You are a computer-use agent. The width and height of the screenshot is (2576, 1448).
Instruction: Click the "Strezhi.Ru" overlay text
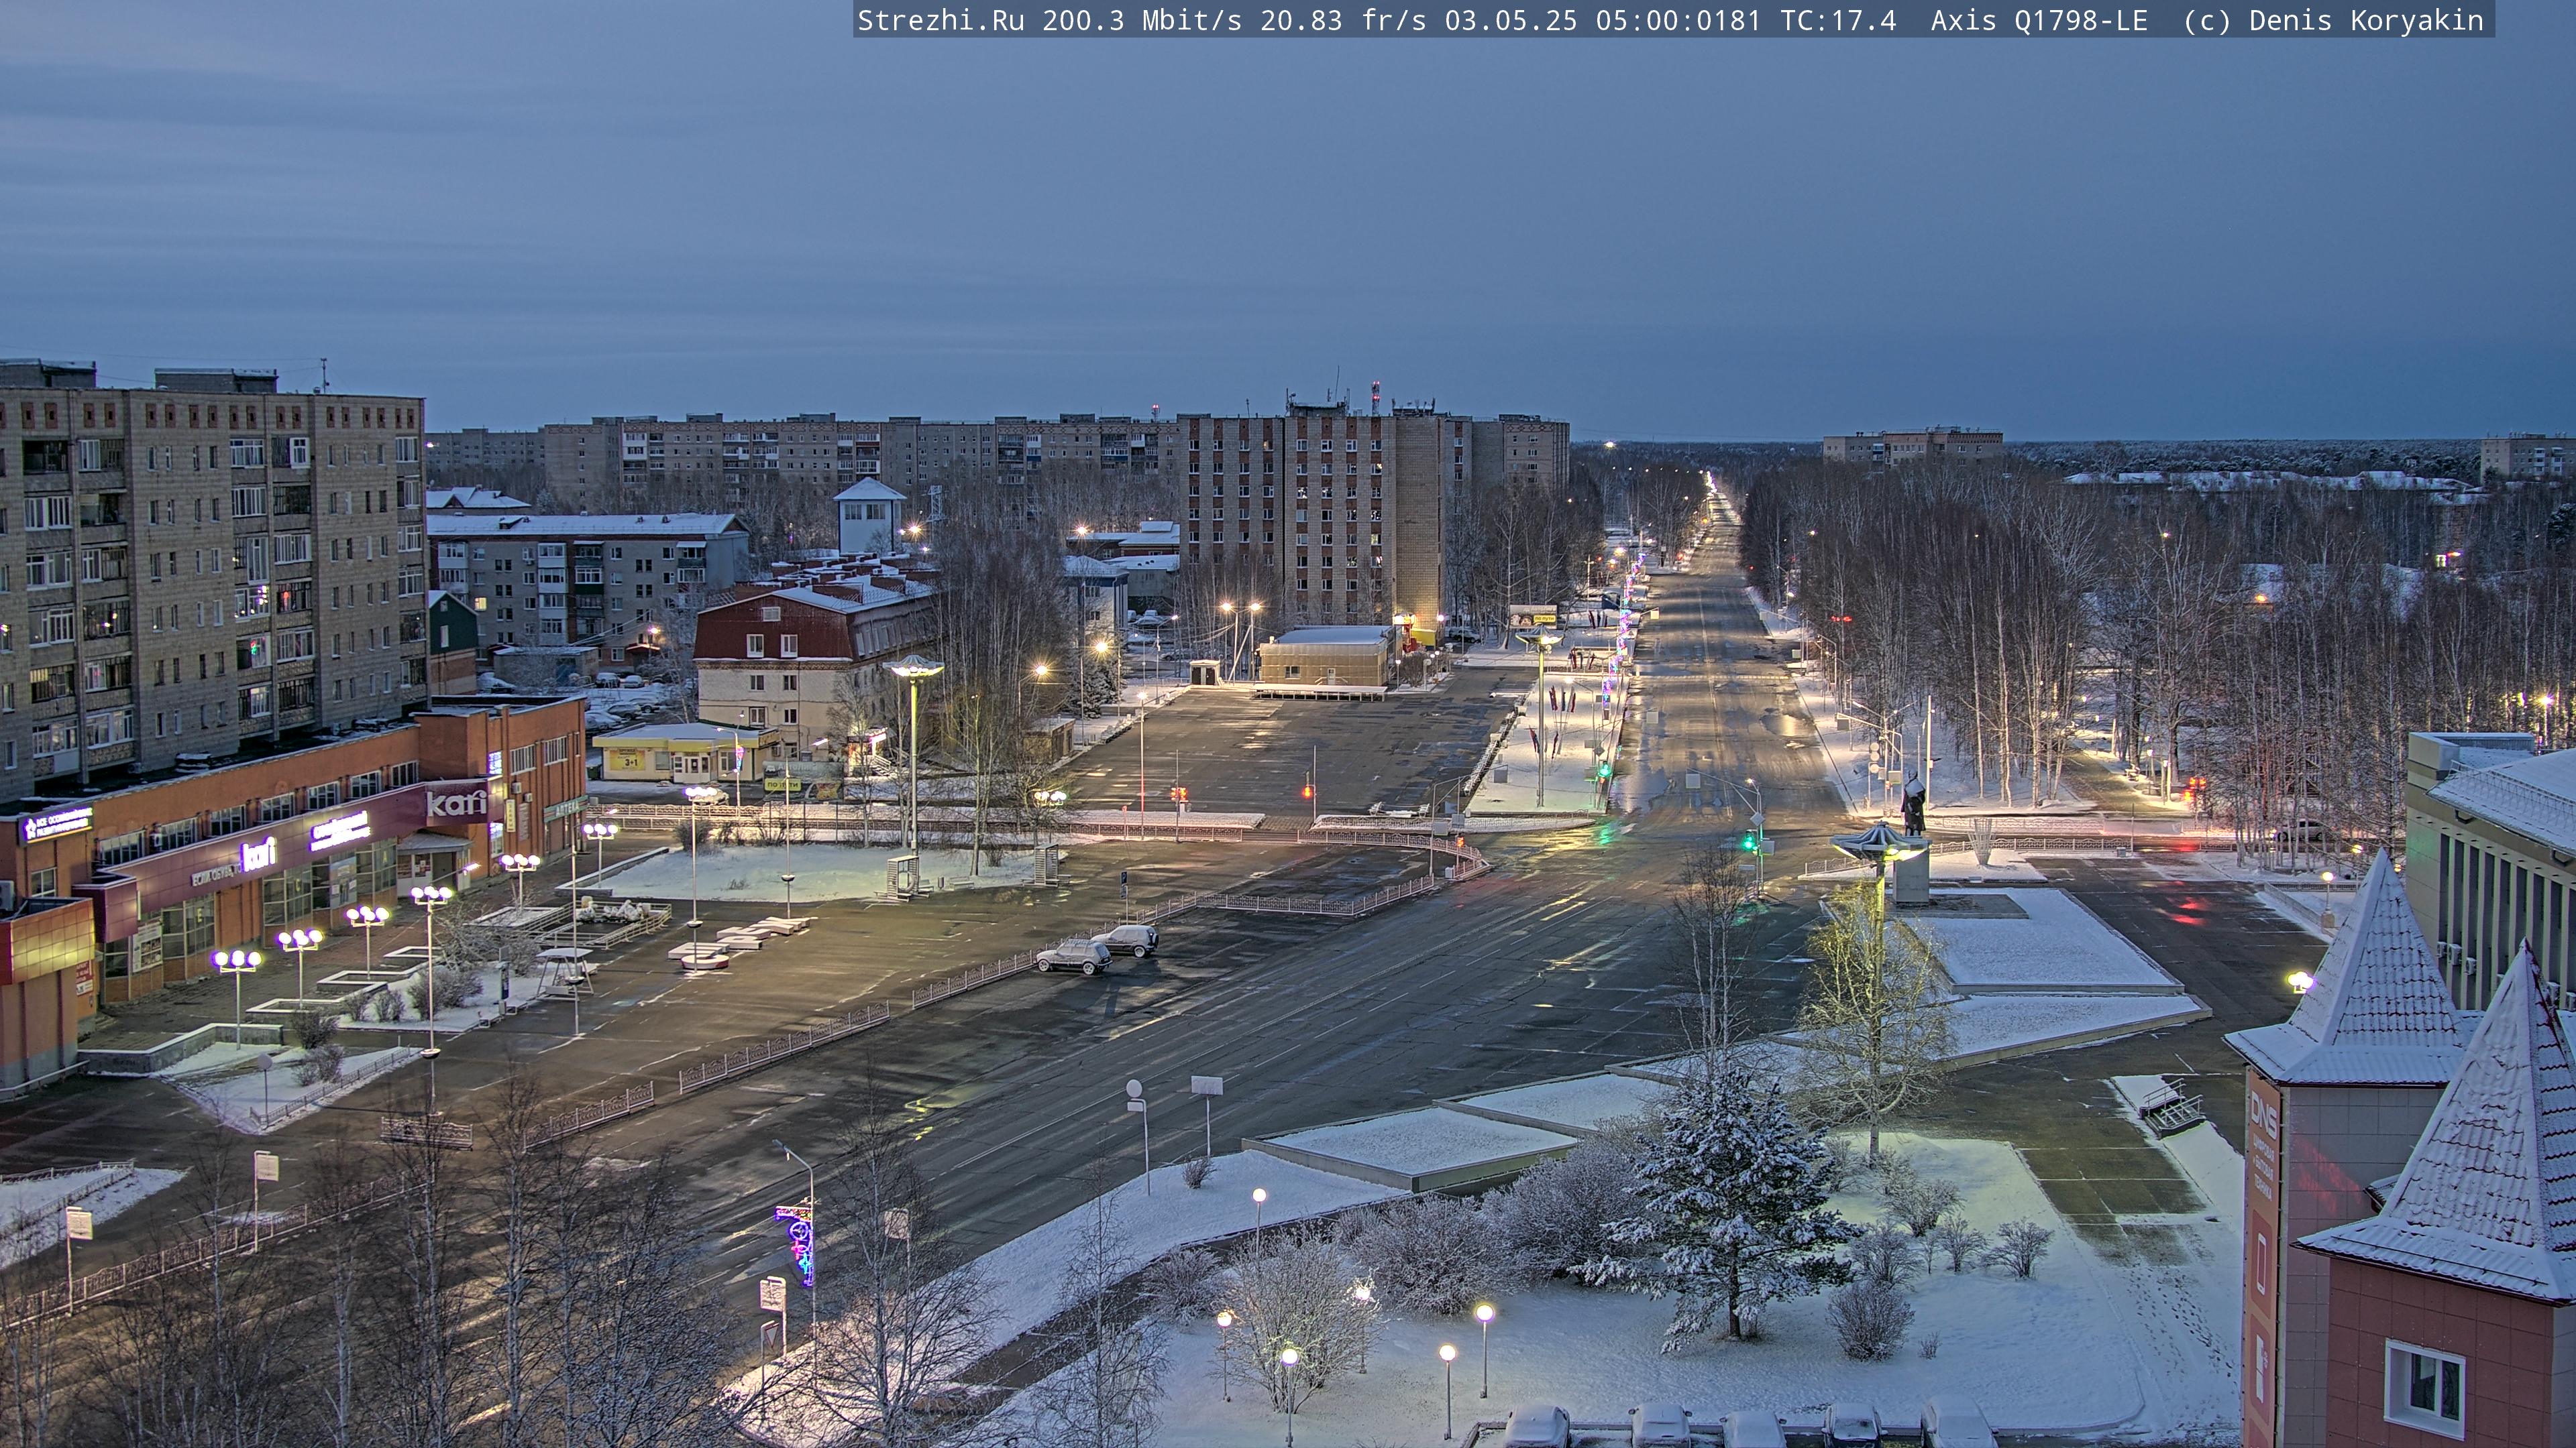[x=941, y=21]
